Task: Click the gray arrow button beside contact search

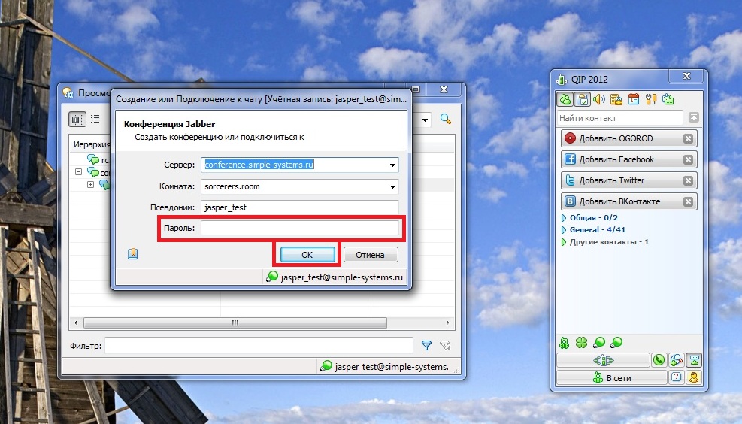Action: [693, 117]
